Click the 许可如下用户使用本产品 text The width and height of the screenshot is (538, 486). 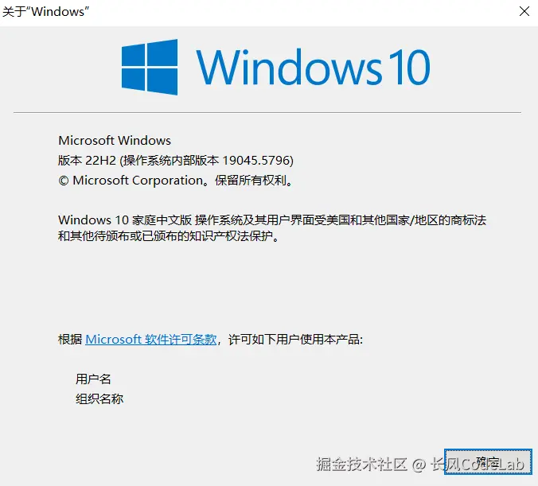pos(295,339)
